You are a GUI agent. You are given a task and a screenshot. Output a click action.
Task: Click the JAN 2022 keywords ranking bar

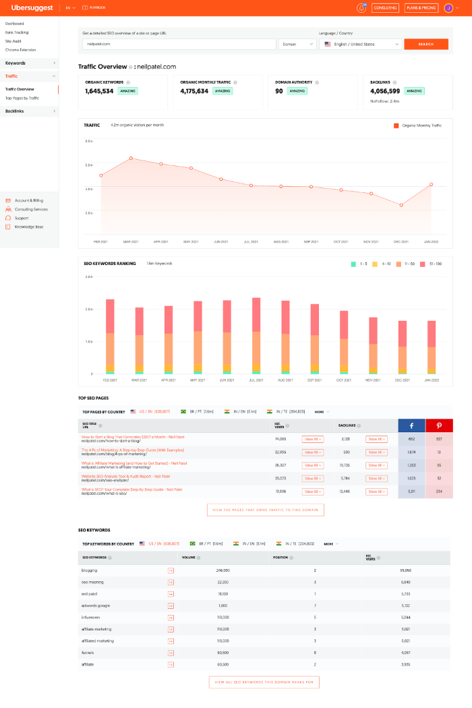click(x=432, y=348)
